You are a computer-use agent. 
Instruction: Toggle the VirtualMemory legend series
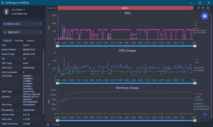click(x=202, y=109)
